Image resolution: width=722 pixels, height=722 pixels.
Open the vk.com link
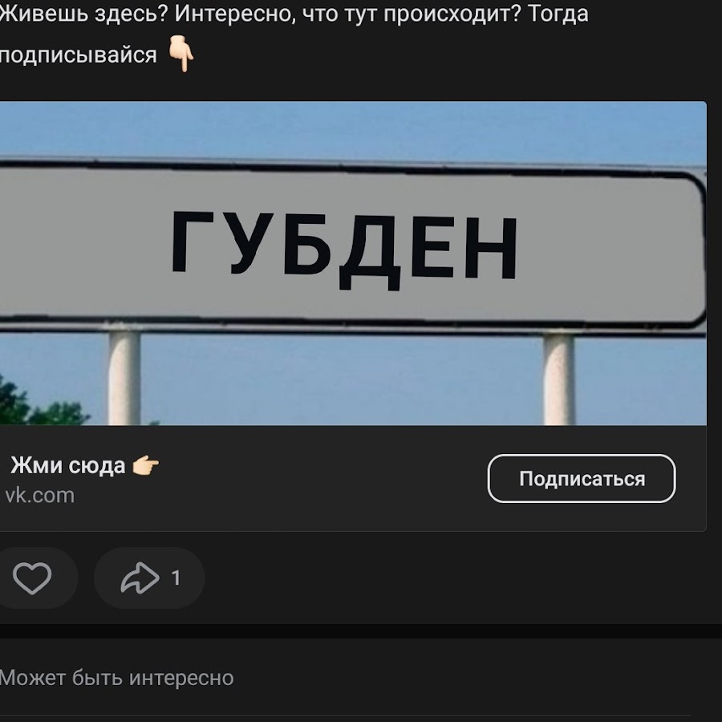pyautogui.click(x=39, y=496)
